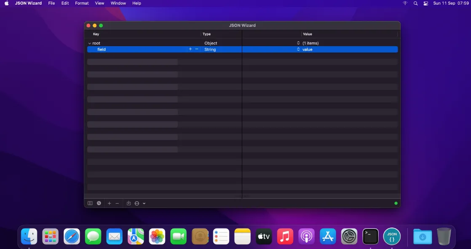
Task: Click the Object type cell
Action: point(211,43)
